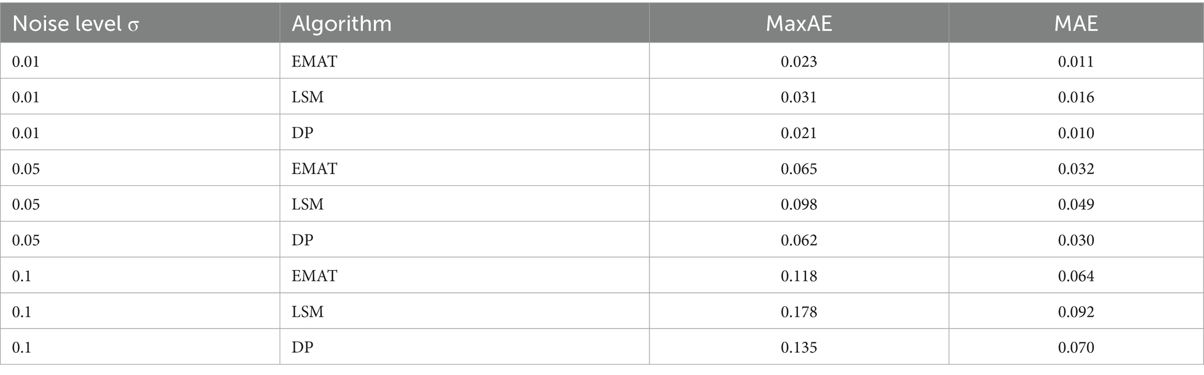Click the Noise level σ column header
This screenshot has width=1204, height=375.
pos(76,24)
